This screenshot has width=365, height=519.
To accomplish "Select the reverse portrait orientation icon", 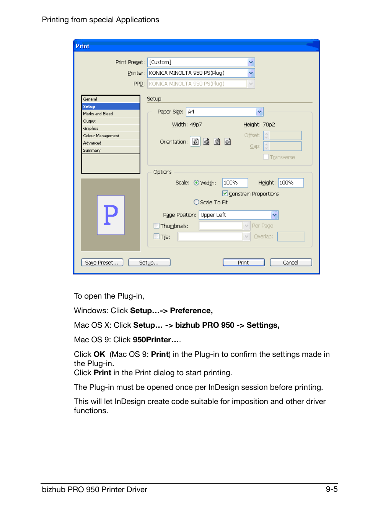I will pos(217,141).
